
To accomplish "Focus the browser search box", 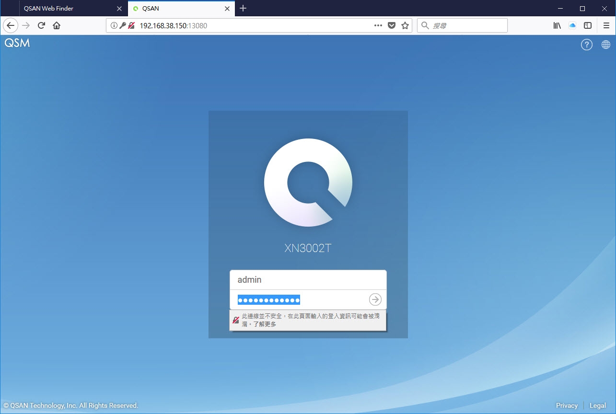I will click(462, 25).
